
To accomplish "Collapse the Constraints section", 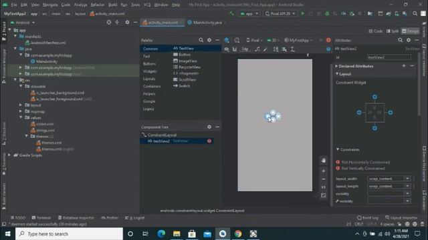I will pos(338,149).
